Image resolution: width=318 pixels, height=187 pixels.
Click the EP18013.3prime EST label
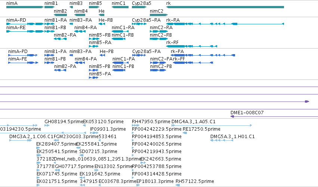pos(155,181)
